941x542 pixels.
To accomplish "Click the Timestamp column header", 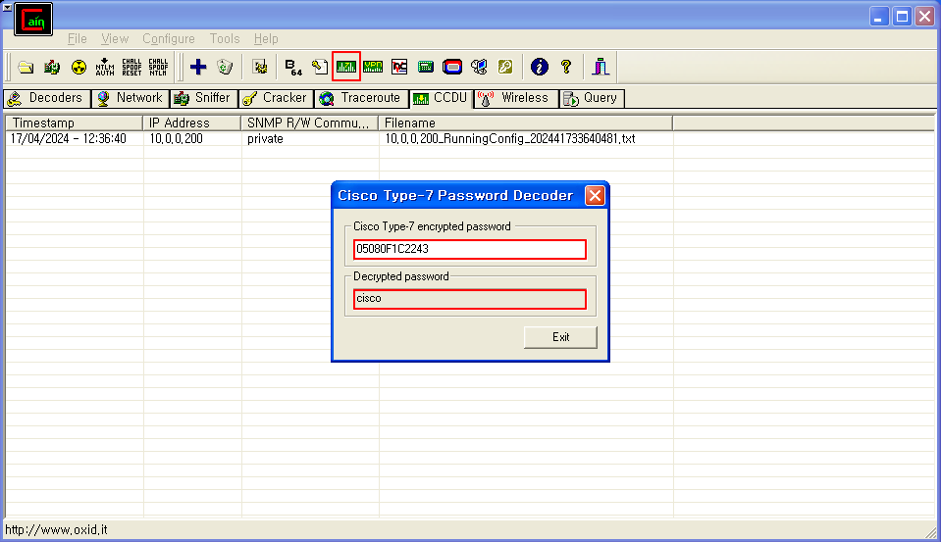I will [75, 123].
